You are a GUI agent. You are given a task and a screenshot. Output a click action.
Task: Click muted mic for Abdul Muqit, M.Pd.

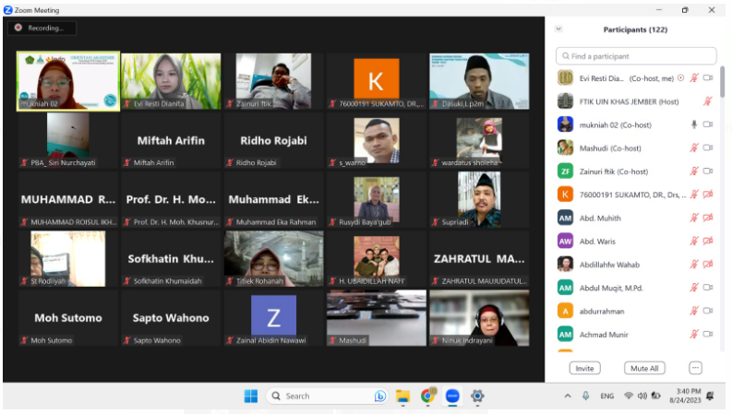694,288
